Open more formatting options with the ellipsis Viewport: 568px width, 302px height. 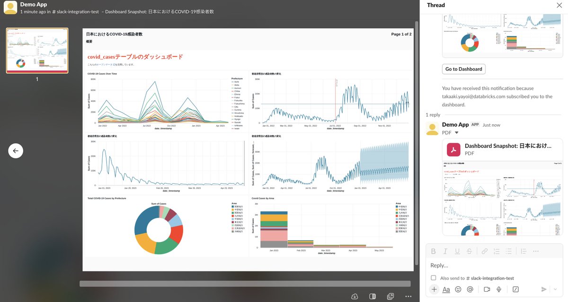click(x=535, y=251)
